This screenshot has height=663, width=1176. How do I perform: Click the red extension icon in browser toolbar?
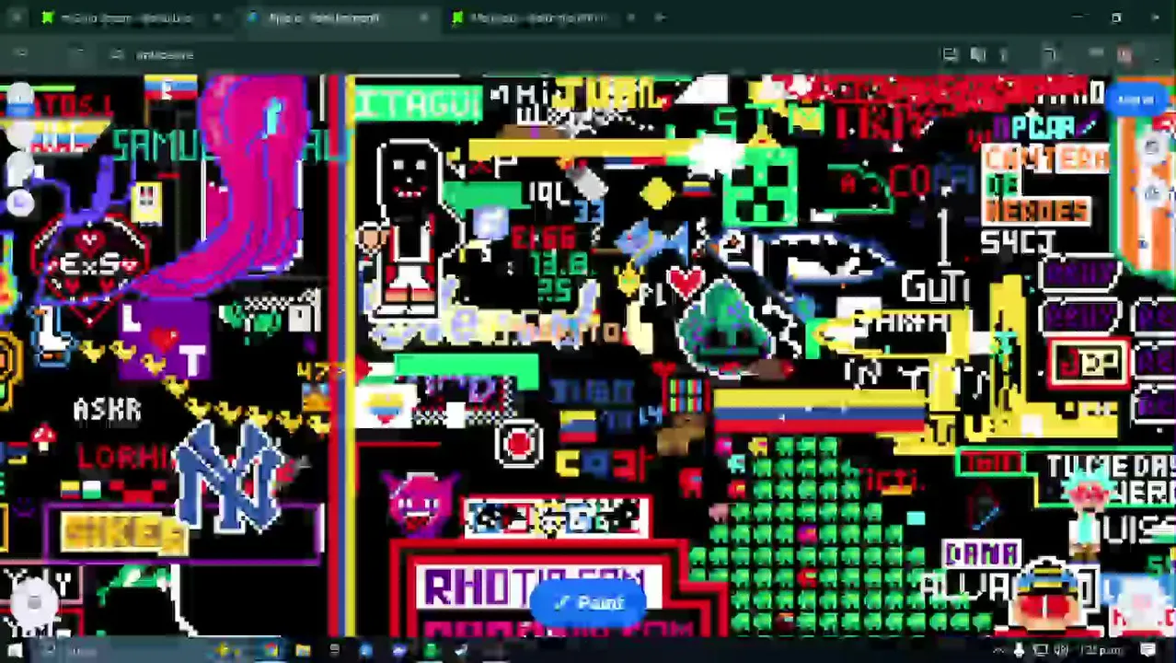(x=1124, y=55)
